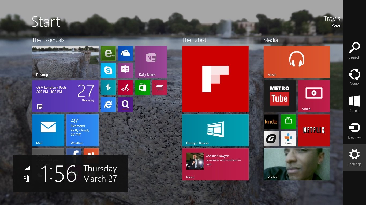This screenshot has height=205, width=366.
Task: Open the blue cloud storage tile
Action: [x=125, y=53]
